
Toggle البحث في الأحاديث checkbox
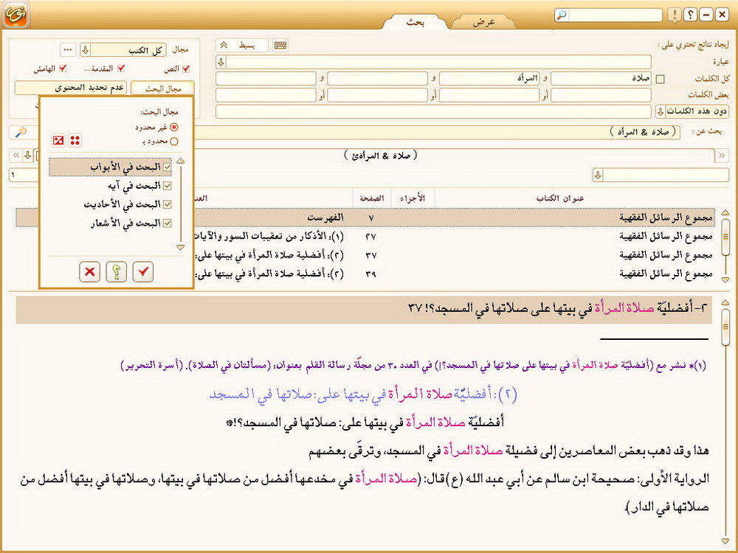167,204
